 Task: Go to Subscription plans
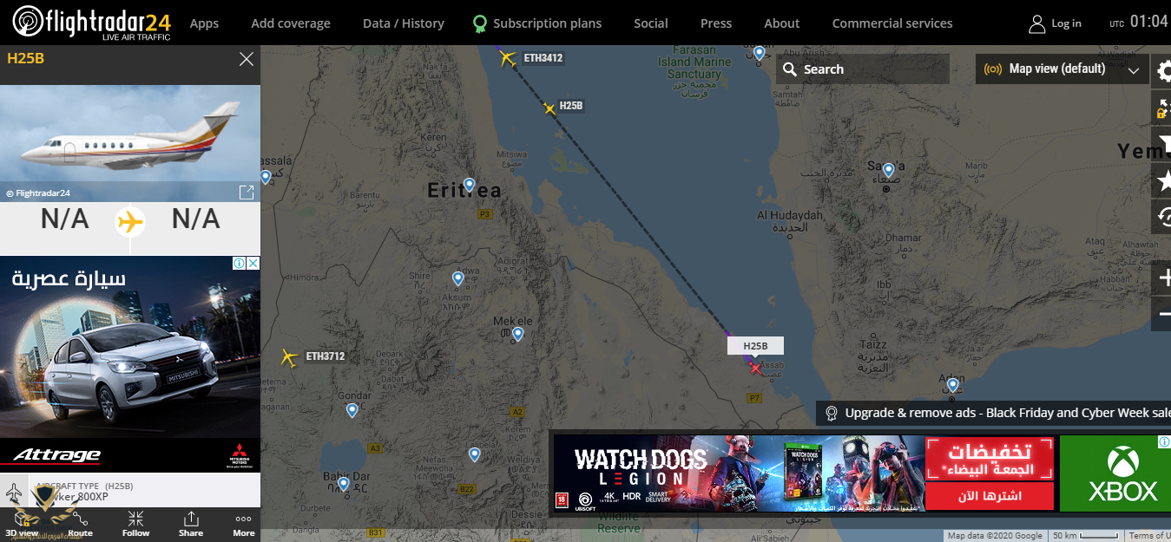536,23
